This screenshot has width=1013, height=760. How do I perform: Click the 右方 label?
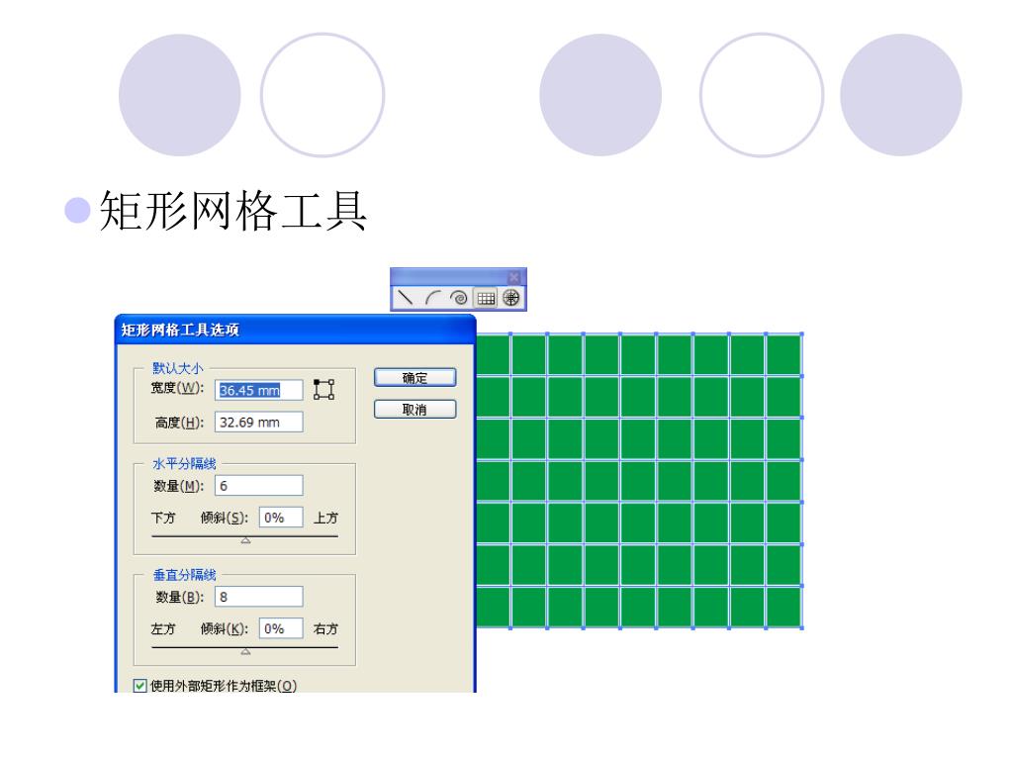coord(325,628)
